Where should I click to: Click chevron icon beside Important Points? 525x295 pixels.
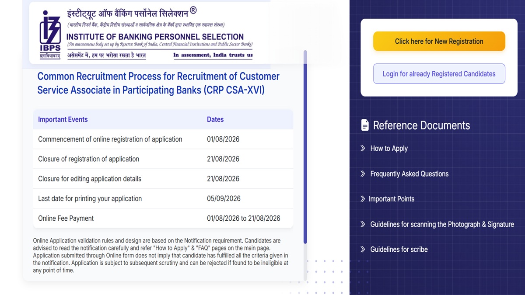(363, 199)
